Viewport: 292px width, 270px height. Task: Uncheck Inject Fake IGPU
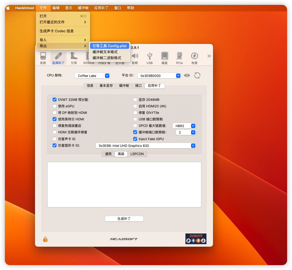click(x=135, y=139)
